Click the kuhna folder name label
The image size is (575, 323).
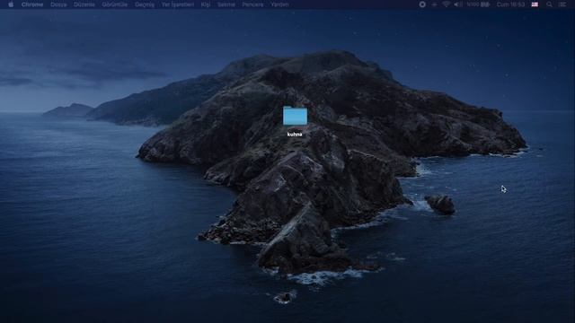pos(295,135)
